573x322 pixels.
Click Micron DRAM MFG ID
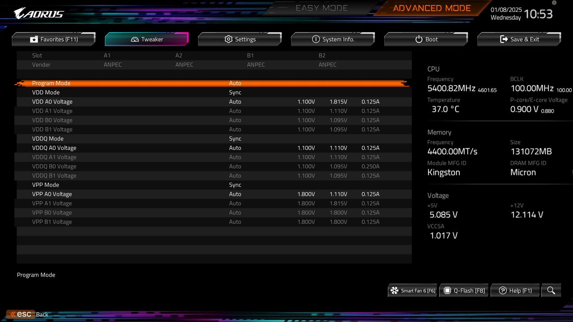click(523, 173)
